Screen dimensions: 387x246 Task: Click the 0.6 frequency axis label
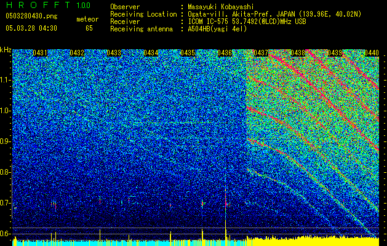pyautogui.click(x=5, y=234)
